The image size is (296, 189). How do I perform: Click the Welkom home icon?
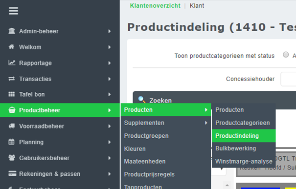(12, 46)
